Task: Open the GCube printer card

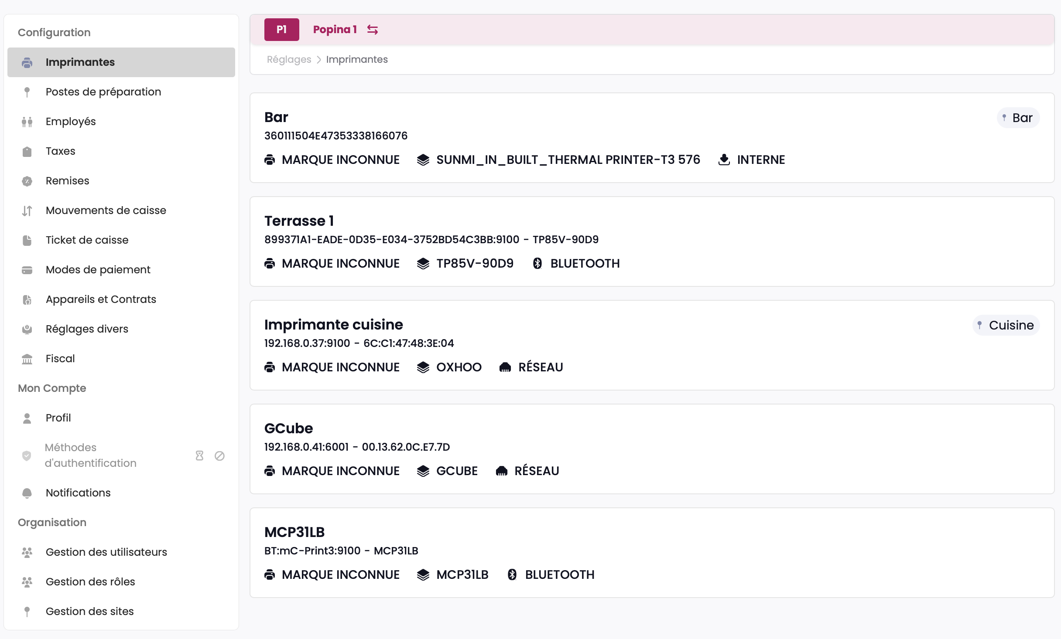Action: [288, 428]
